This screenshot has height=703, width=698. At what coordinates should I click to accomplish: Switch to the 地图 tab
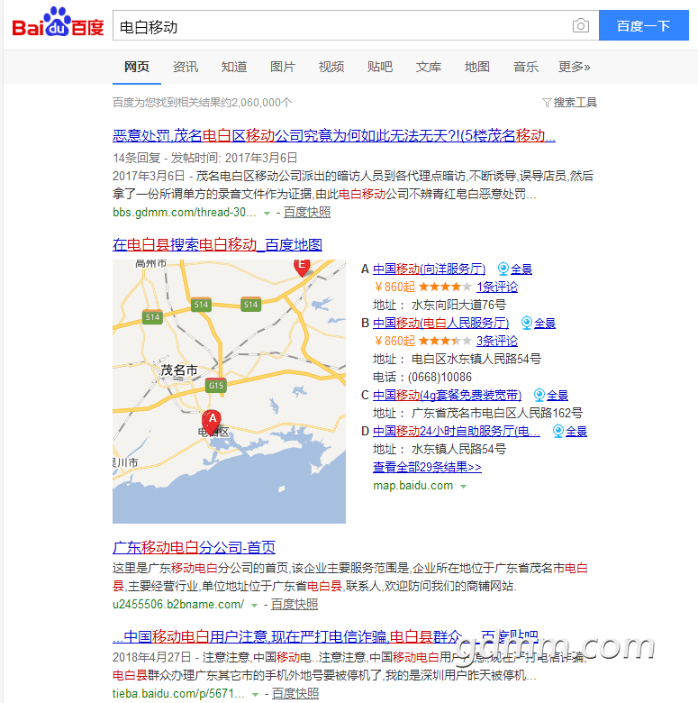click(477, 68)
